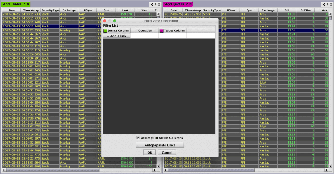
Task: Toggle Attempt to Match Columns checkbox
Action: click(138, 138)
